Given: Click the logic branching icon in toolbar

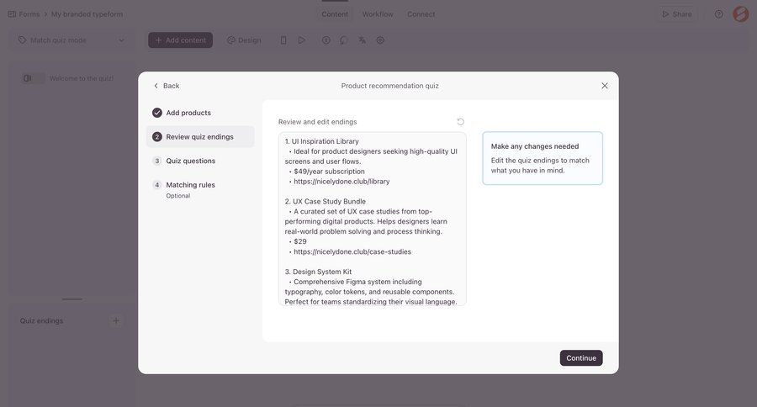Looking at the screenshot, I should coord(344,40).
